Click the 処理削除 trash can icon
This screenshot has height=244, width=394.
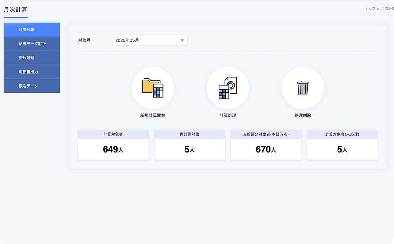pos(303,88)
